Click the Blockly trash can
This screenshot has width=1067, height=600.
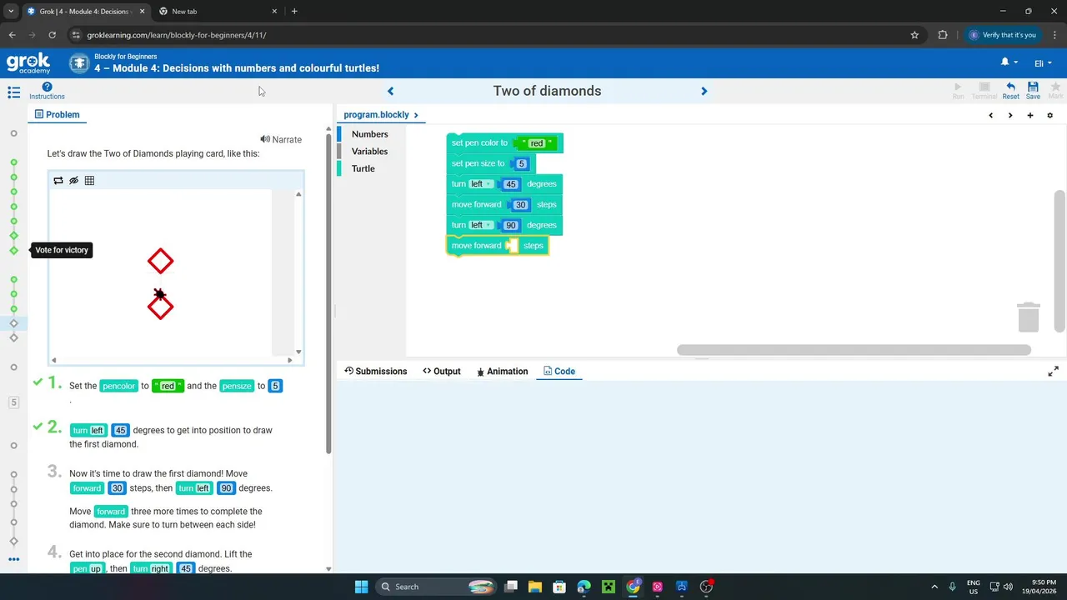[1029, 317]
